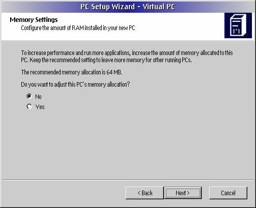
Task: Go to previous step with Back button
Action: [x=145, y=193]
